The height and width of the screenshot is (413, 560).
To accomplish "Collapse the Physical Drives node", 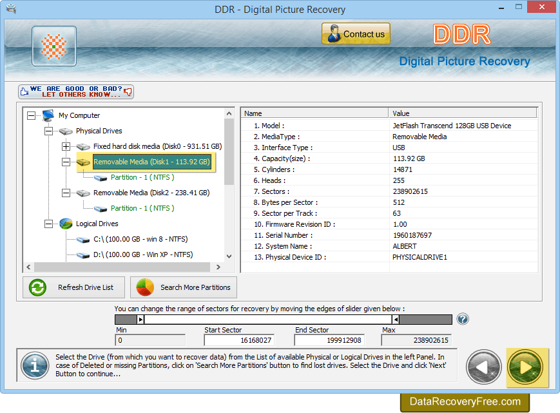I will click(48, 131).
